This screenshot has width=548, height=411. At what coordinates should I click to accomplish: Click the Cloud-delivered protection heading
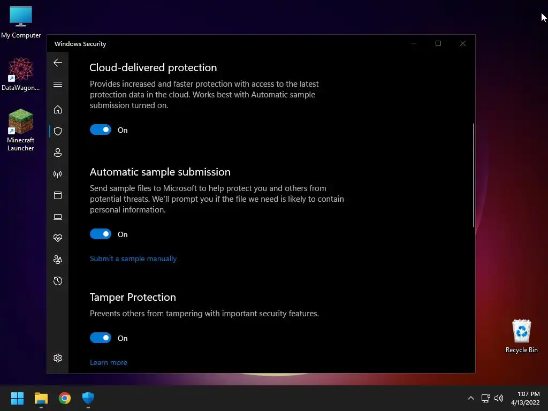tap(153, 67)
